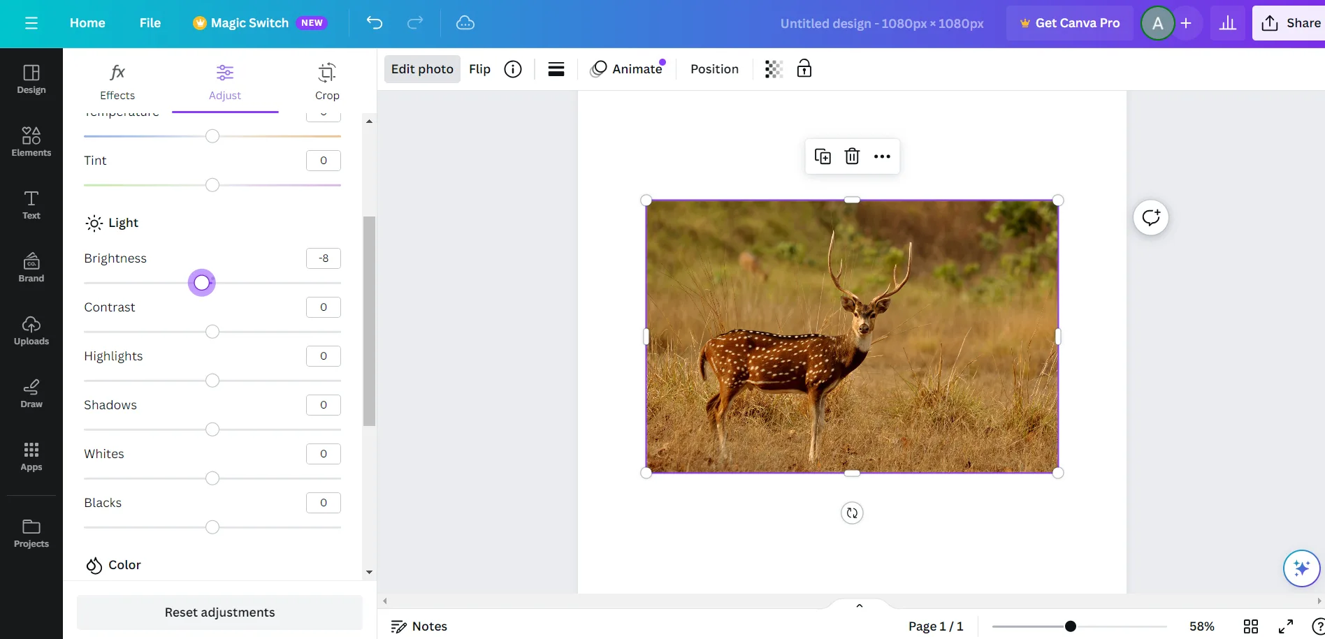Click the image info icon

pos(513,69)
